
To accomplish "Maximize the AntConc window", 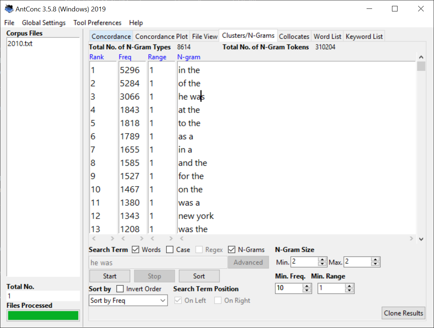I will pos(395,9).
